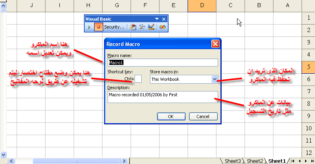Select row 9 header
This screenshot has height=164, width=315.
click(308, 116)
